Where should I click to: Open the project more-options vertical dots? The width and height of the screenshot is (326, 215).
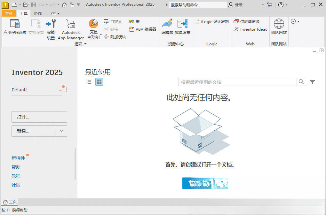tap(66, 90)
